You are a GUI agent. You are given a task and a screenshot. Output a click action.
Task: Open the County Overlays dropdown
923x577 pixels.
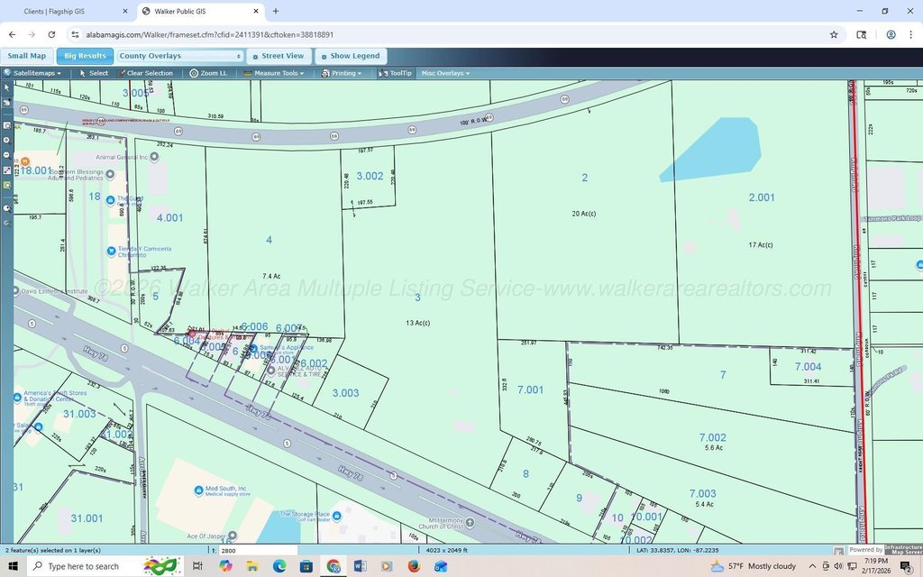point(180,56)
